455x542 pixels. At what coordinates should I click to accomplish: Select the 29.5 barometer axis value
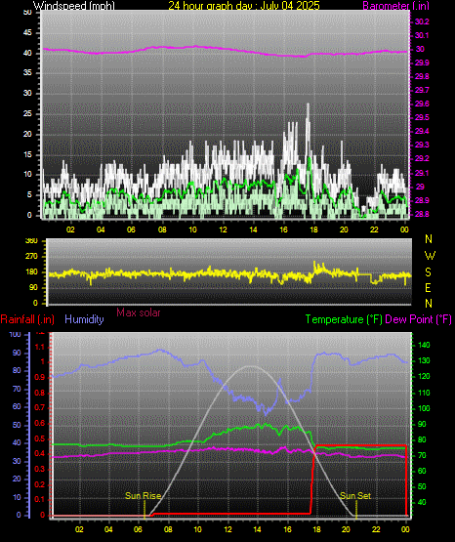click(422, 117)
